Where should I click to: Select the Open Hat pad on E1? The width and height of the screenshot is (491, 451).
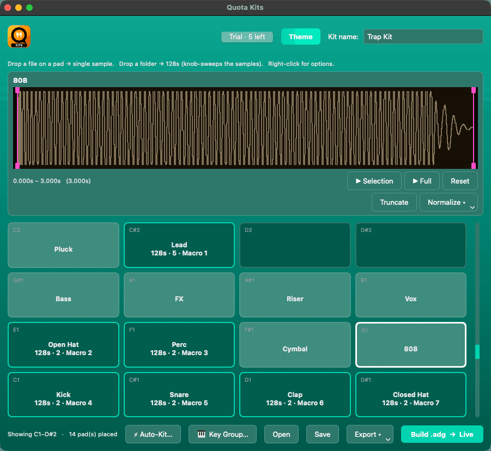tap(64, 345)
